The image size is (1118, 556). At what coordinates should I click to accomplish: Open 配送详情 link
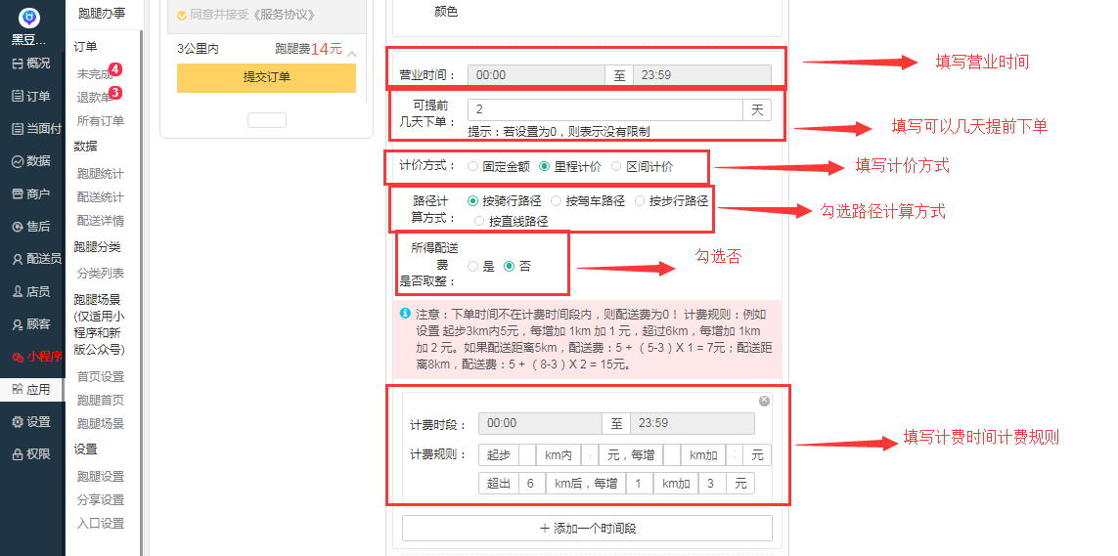click(x=101, y=221)
